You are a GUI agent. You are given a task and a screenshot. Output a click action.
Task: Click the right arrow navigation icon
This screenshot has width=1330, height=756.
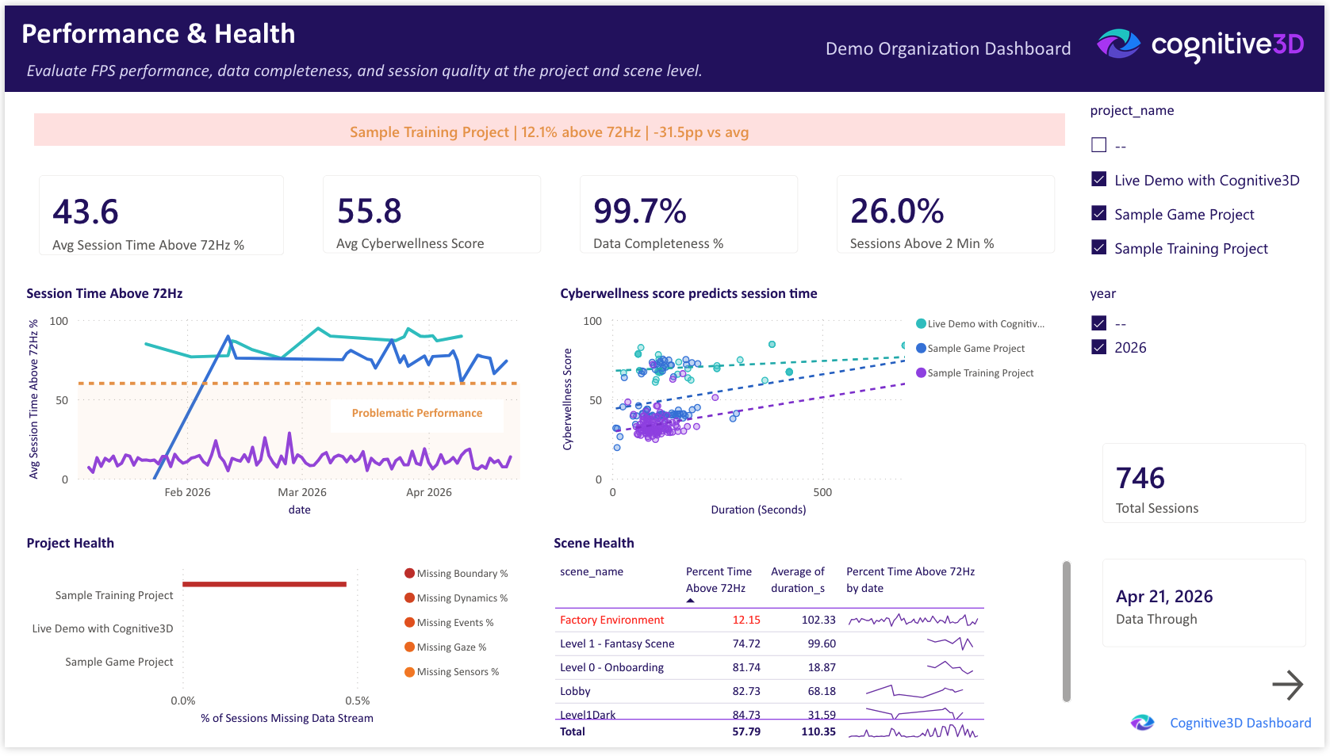tap(1290, 684)
